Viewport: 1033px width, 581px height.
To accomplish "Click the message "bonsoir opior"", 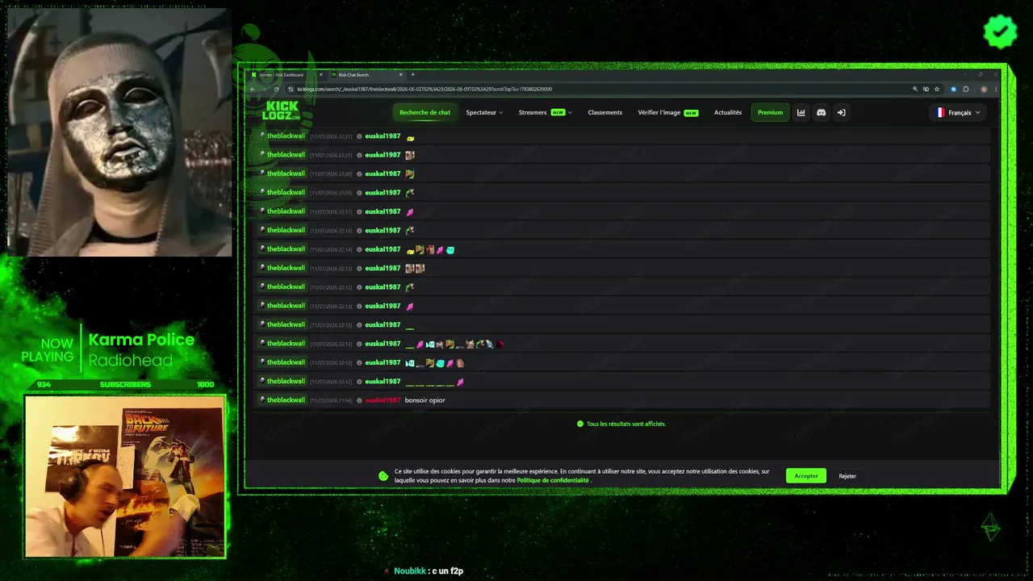I will click(x=424, y=400).
